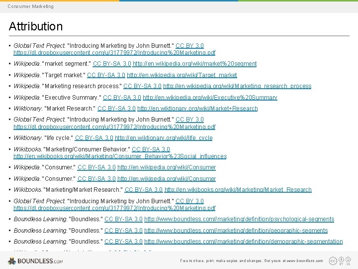
Task: Click the 'Free to share, print' footer text
Action: [x=252, y=261]
